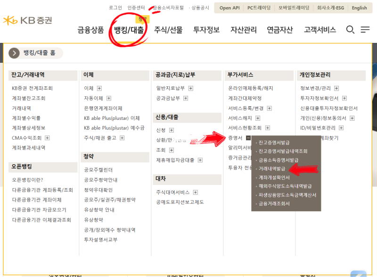Expand 일반지로납부 plus icon
377x277 pixels.
point(191,88)
